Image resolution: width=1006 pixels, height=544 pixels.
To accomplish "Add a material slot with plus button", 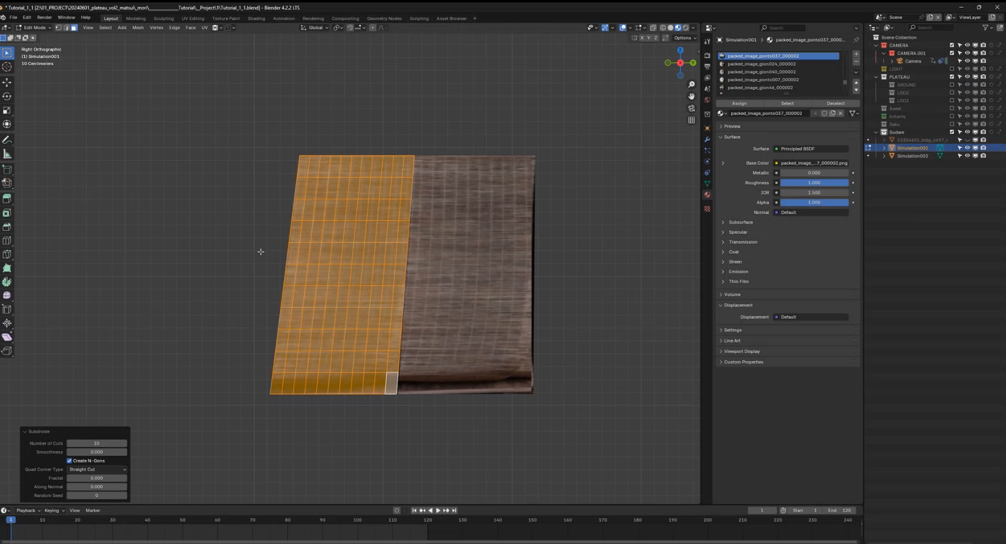I will click(x=856, y=54).
